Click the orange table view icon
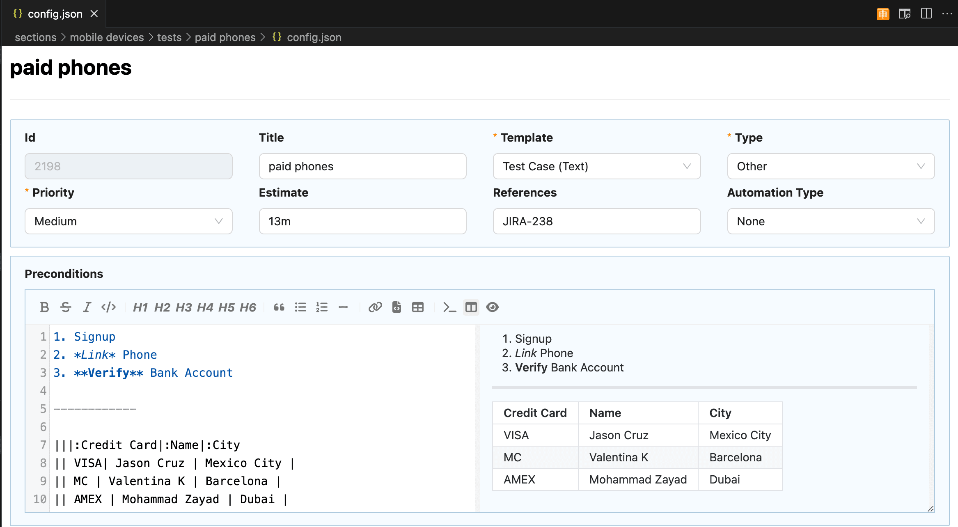 883,14
